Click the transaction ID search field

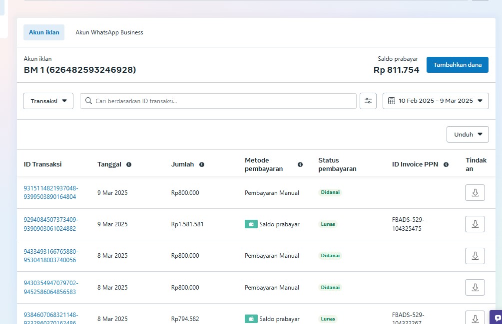(220, 101)
